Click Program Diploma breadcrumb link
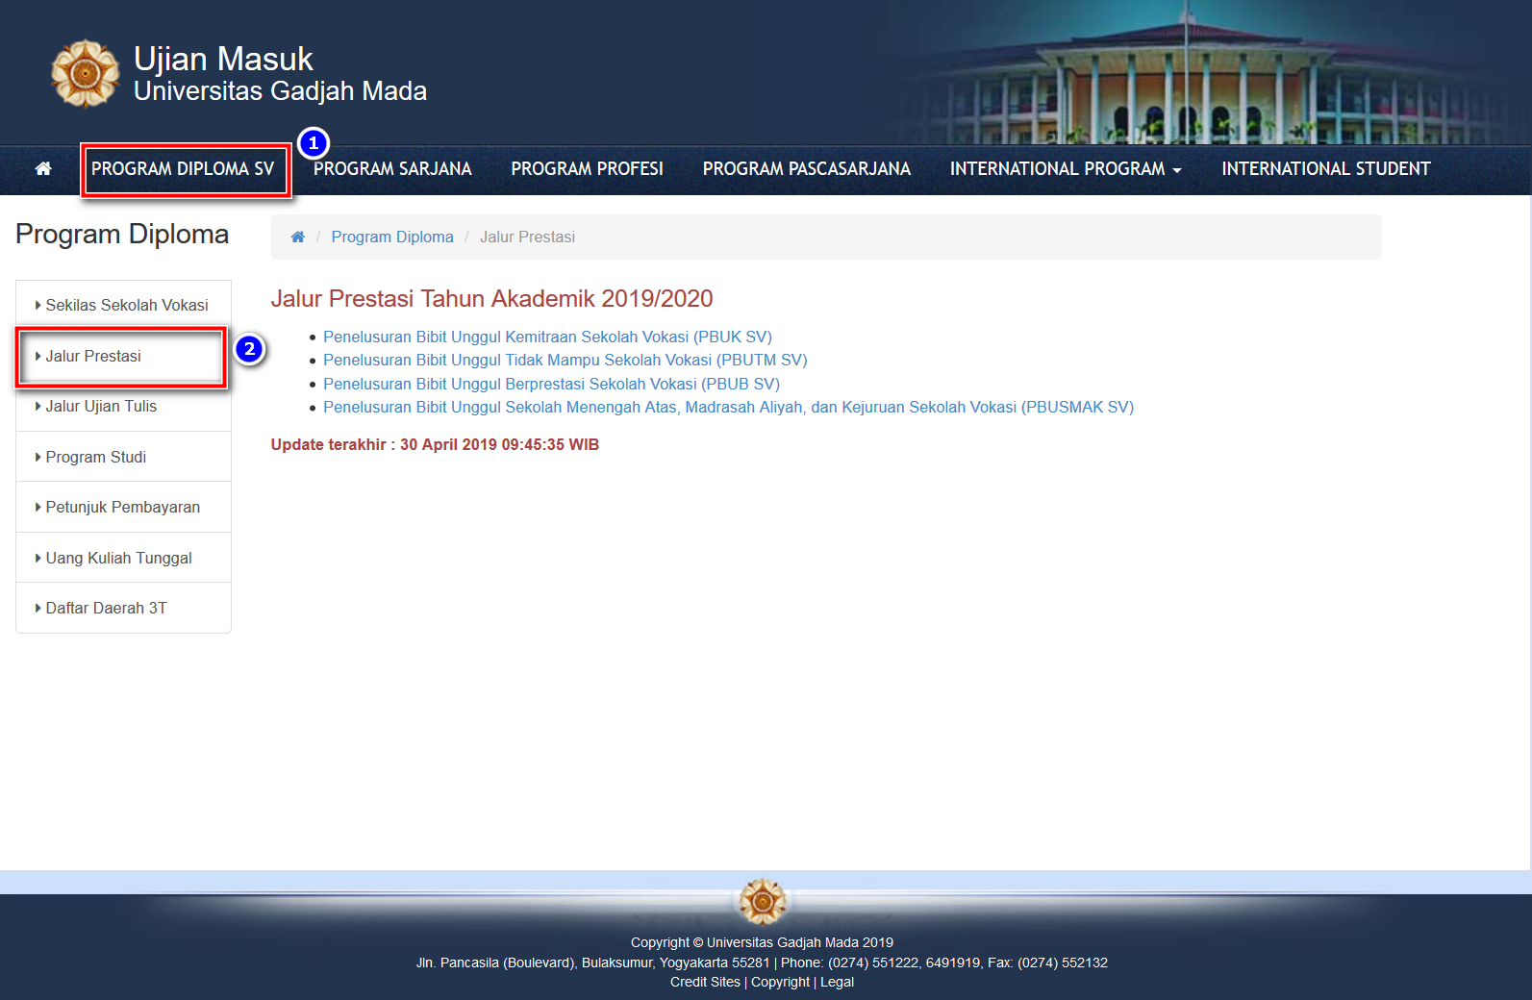This screenshot has height=1000, width=1532. pos(392,237)
